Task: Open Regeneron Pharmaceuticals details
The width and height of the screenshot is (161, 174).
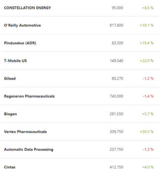Action: [x=29, y=96]
